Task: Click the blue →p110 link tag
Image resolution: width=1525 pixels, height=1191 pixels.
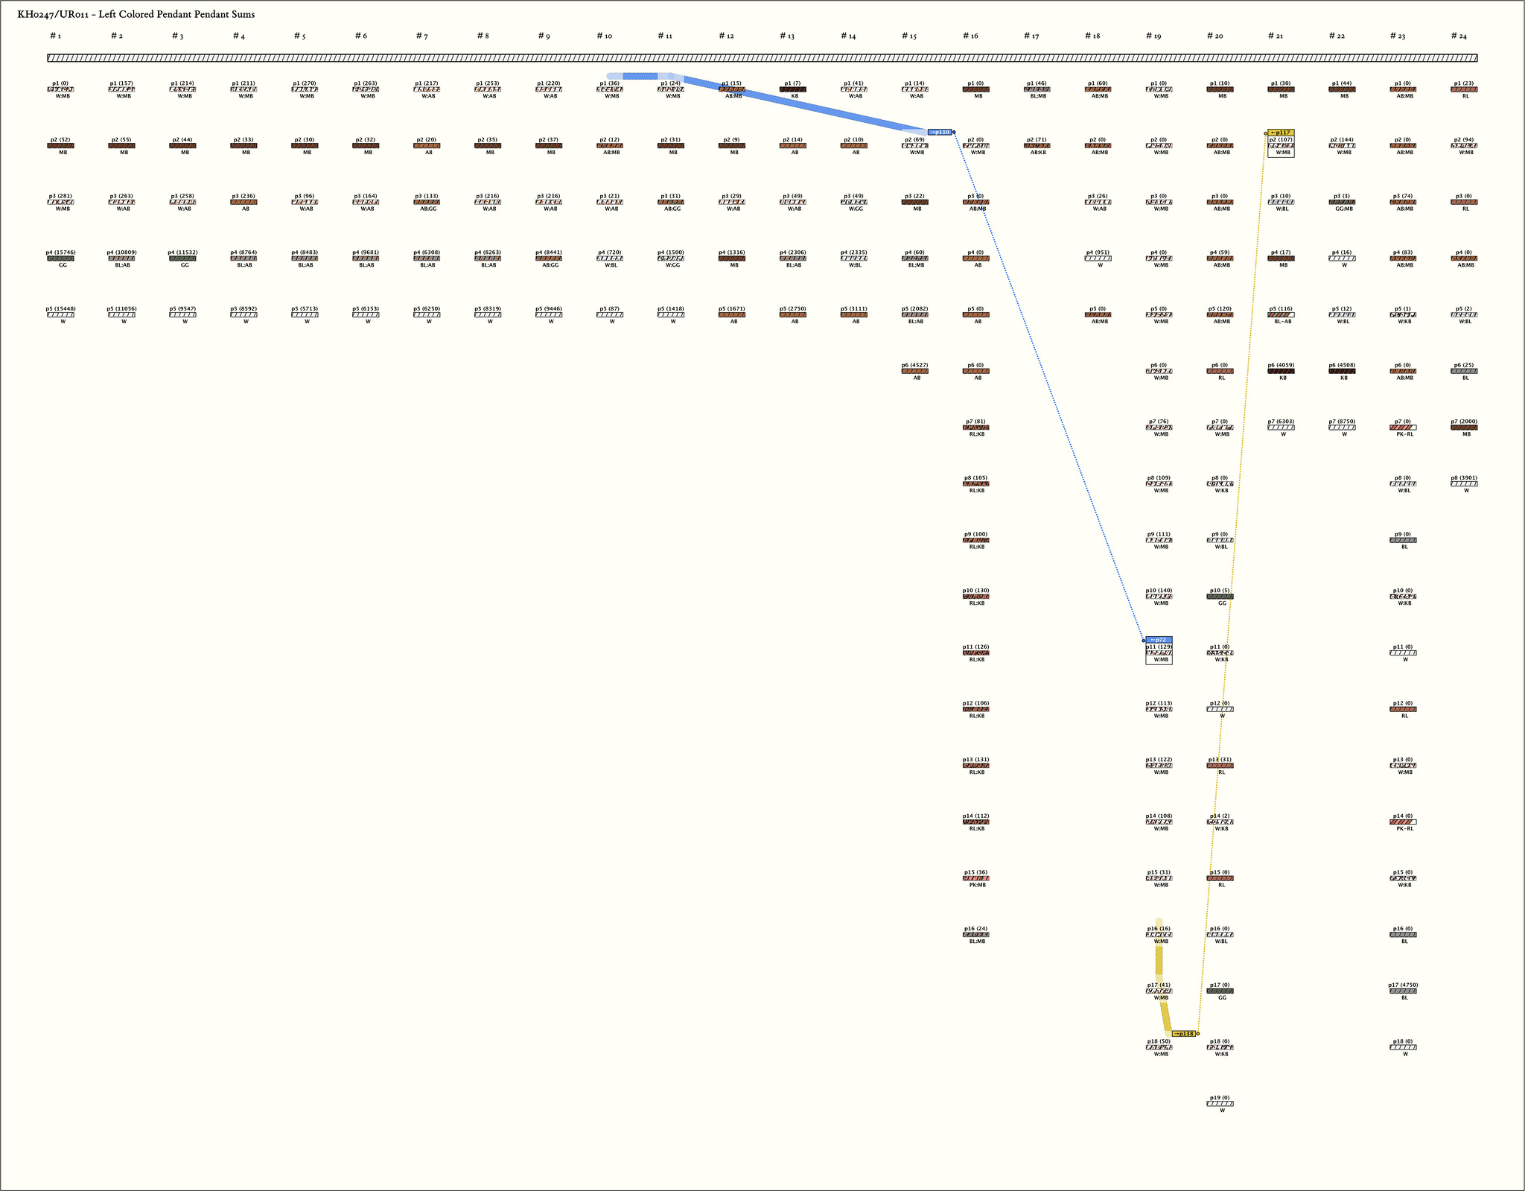Action: [940, 132]
